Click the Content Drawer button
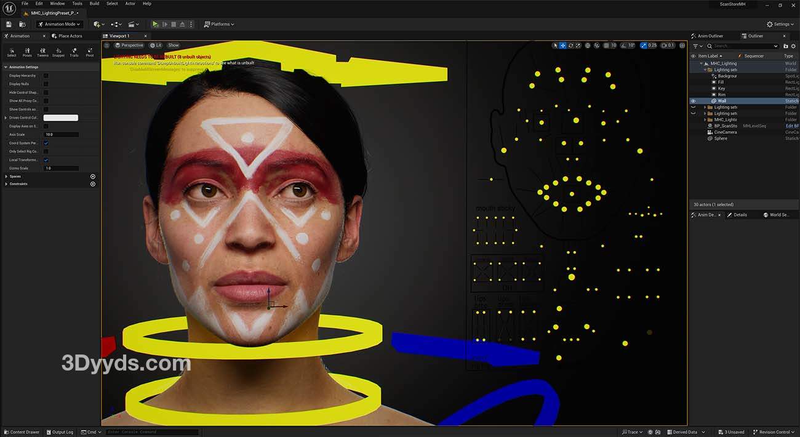Image resolution: width=800 pixels, height=437 pixels. (x=22, y=432)
